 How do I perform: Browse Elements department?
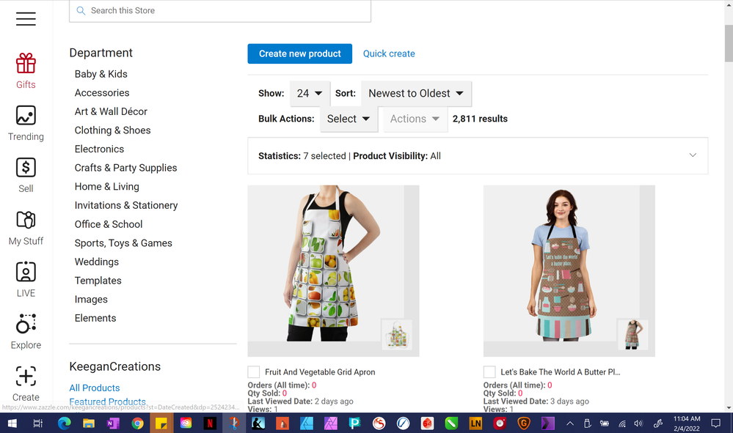(x=95, y=318)
